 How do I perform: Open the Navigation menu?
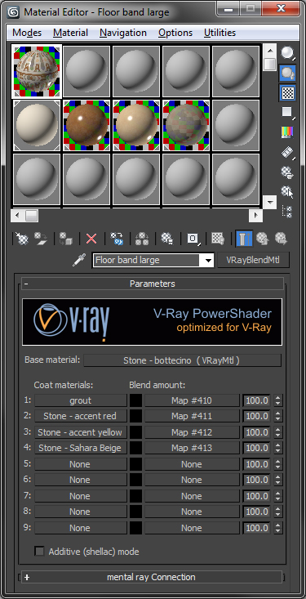123,33
